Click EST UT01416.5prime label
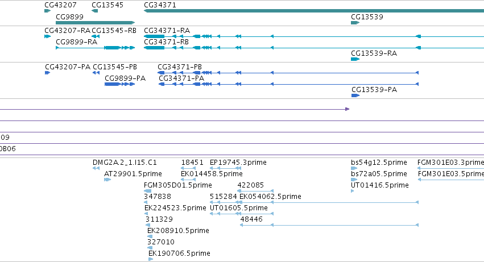The image size is (484, 262). tap(380, 185)
